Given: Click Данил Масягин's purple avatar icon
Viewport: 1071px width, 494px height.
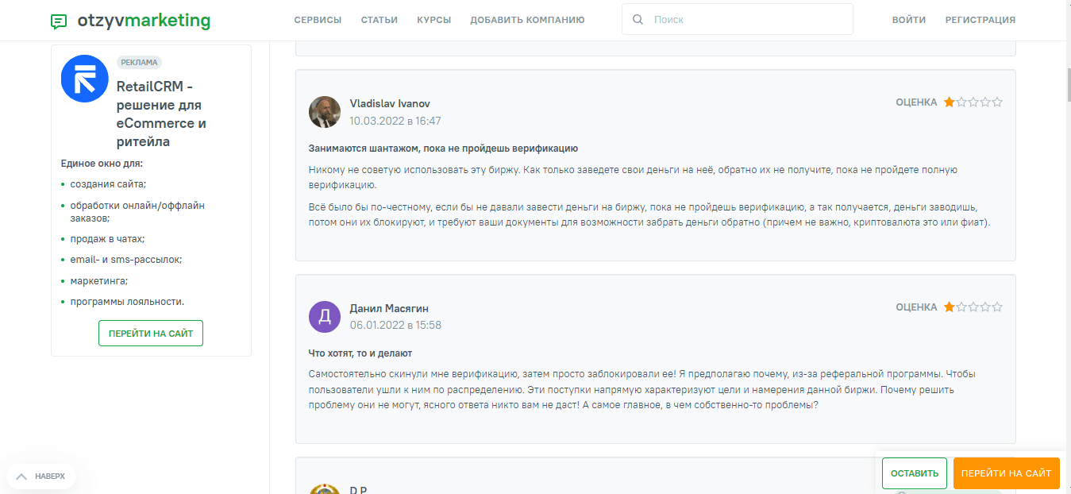Looking at the screenshot, I should click(324, 317).
